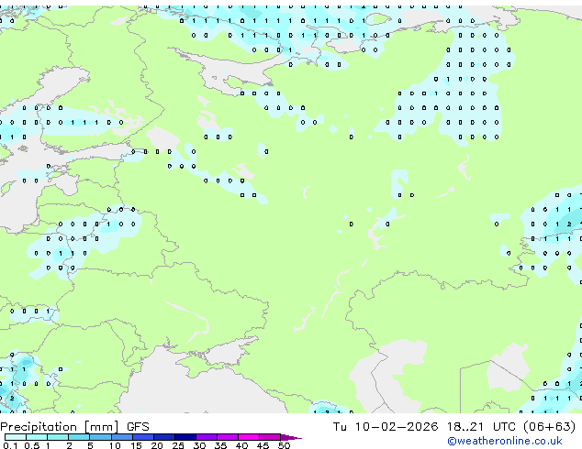Click the '18..21 UTC' time range text
Screen dimensions: 582x449
(481, 427)
